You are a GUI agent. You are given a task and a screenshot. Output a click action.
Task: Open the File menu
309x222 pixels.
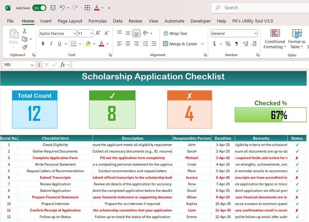[10, 21]
